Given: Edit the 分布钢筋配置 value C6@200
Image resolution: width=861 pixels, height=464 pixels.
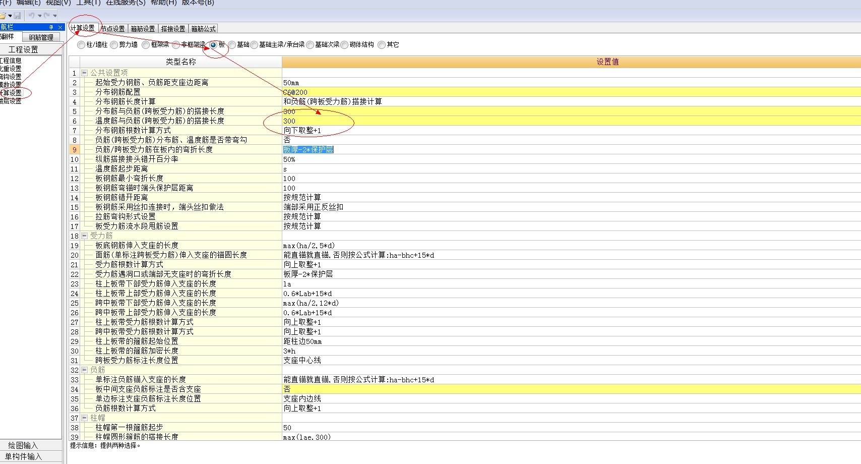Looking at the screenshot, I should click(572, 92).
